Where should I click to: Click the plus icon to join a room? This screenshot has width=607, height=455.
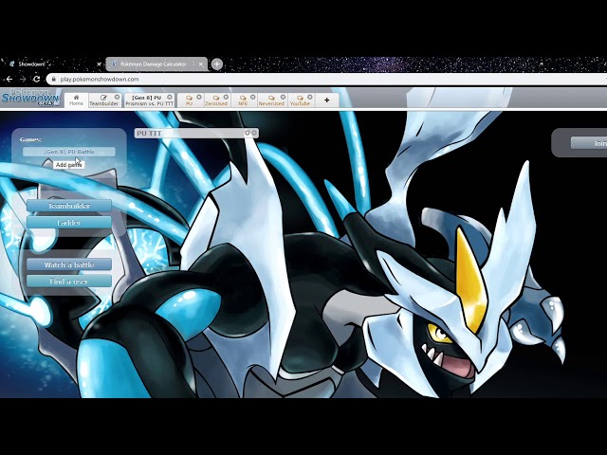click(326, 100)
